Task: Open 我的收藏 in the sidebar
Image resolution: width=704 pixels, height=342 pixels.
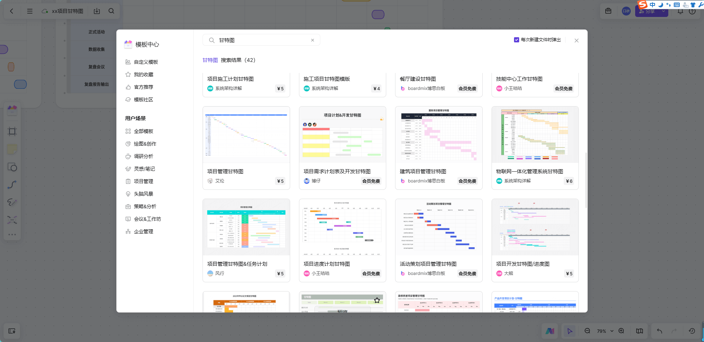Action: pyautogui.click(x=143, y=74)
